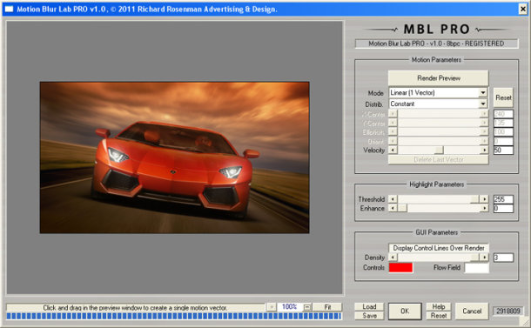Click the status hint text about motion vector
531x328 pixels.
135,308
